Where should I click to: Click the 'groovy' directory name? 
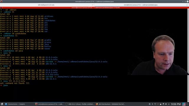point(48,42)
